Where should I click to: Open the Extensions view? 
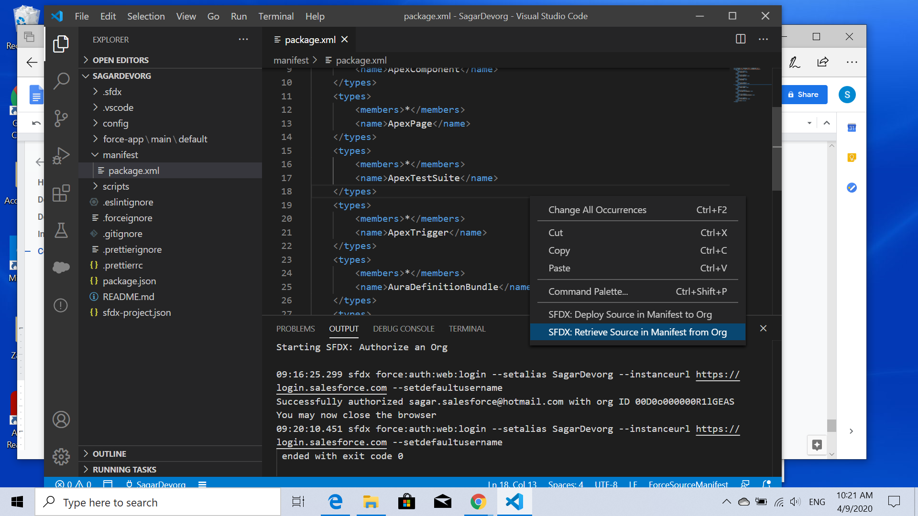pos(61,193)
